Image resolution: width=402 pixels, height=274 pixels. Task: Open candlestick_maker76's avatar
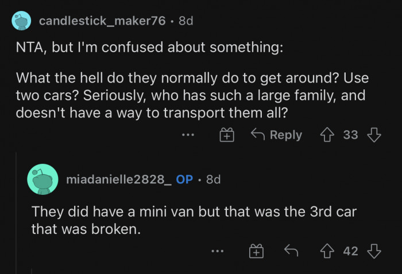click(22, 21)
